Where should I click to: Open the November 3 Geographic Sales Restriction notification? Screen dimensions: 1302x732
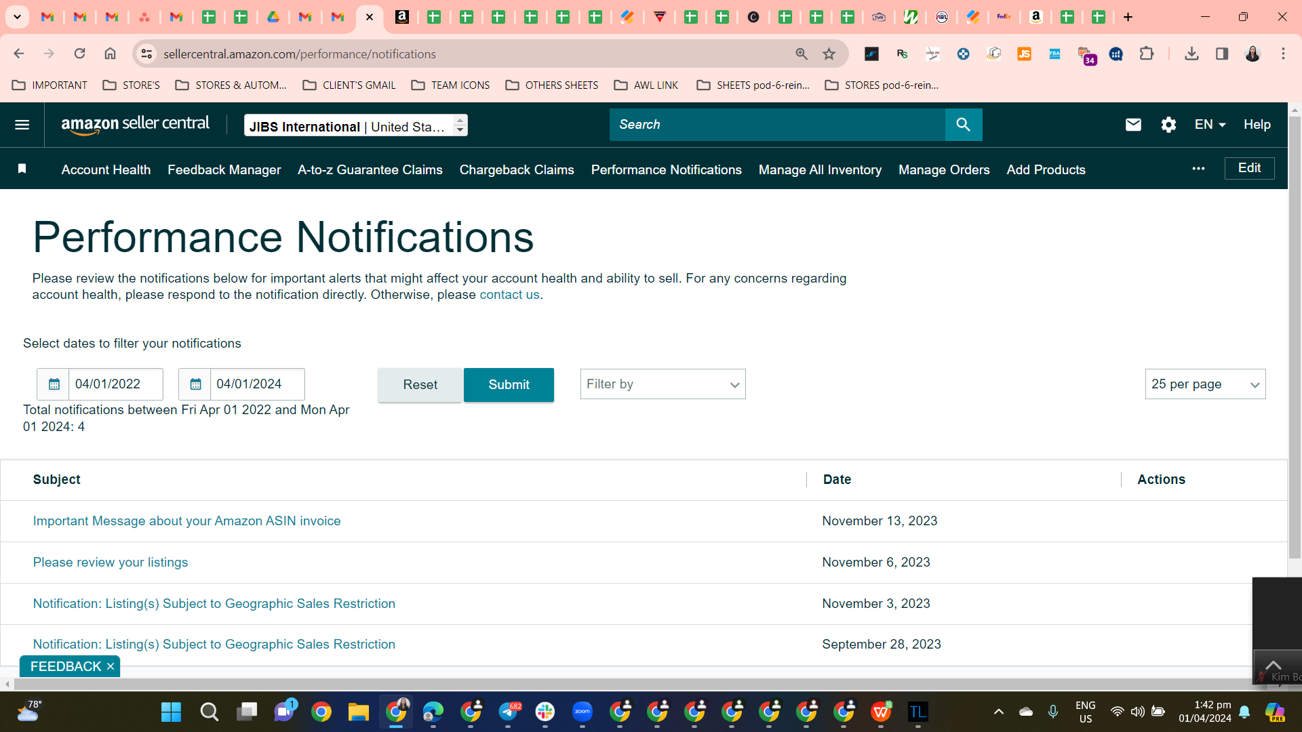[214, 604]
